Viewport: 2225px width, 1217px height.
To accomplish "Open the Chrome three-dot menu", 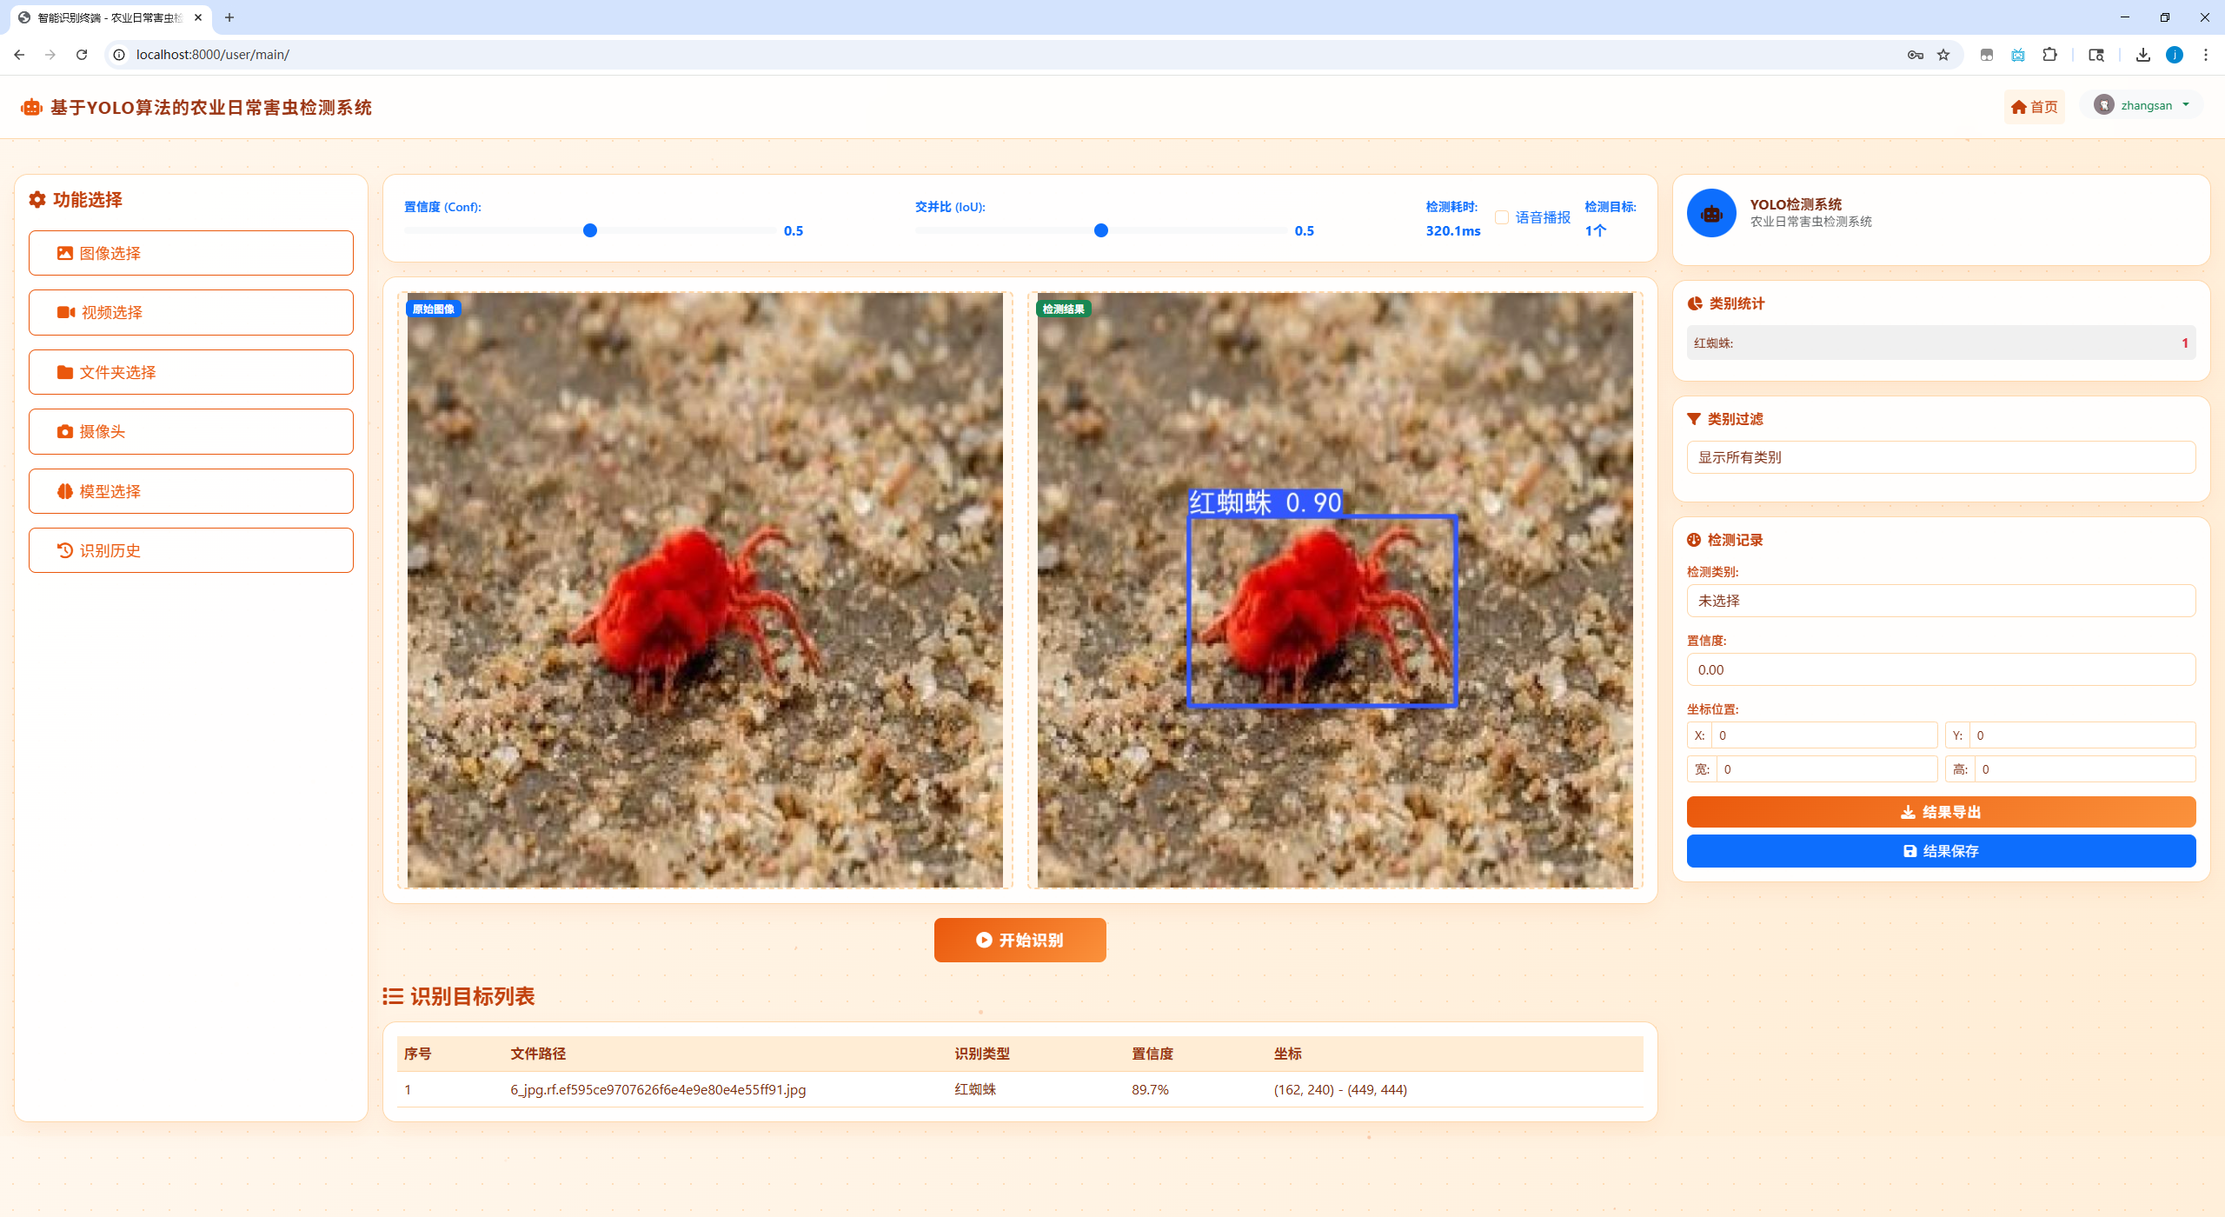I will (2205, 55).
